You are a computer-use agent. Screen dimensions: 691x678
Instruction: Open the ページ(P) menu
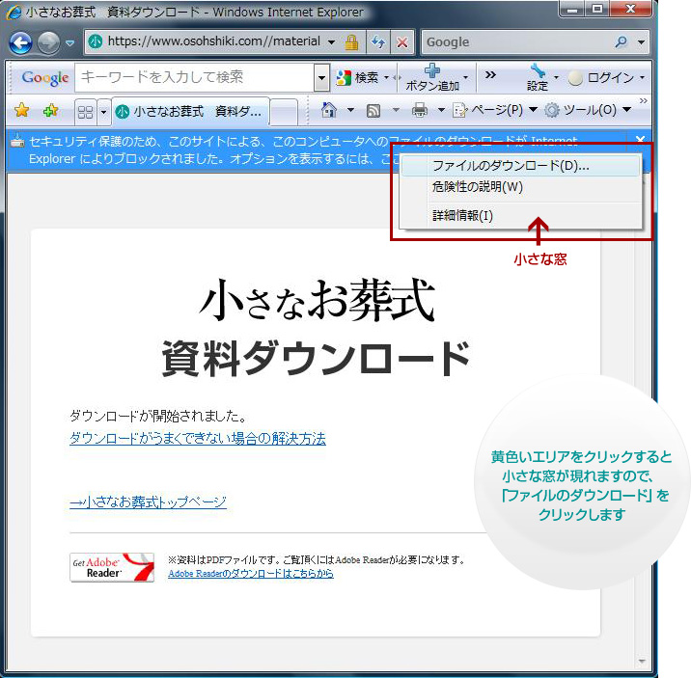pyautogui.click(x=495, y=110)
